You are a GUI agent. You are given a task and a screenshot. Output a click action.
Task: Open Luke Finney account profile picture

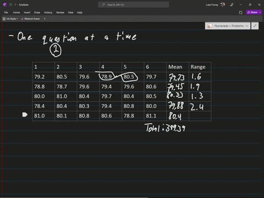point(223,4)
